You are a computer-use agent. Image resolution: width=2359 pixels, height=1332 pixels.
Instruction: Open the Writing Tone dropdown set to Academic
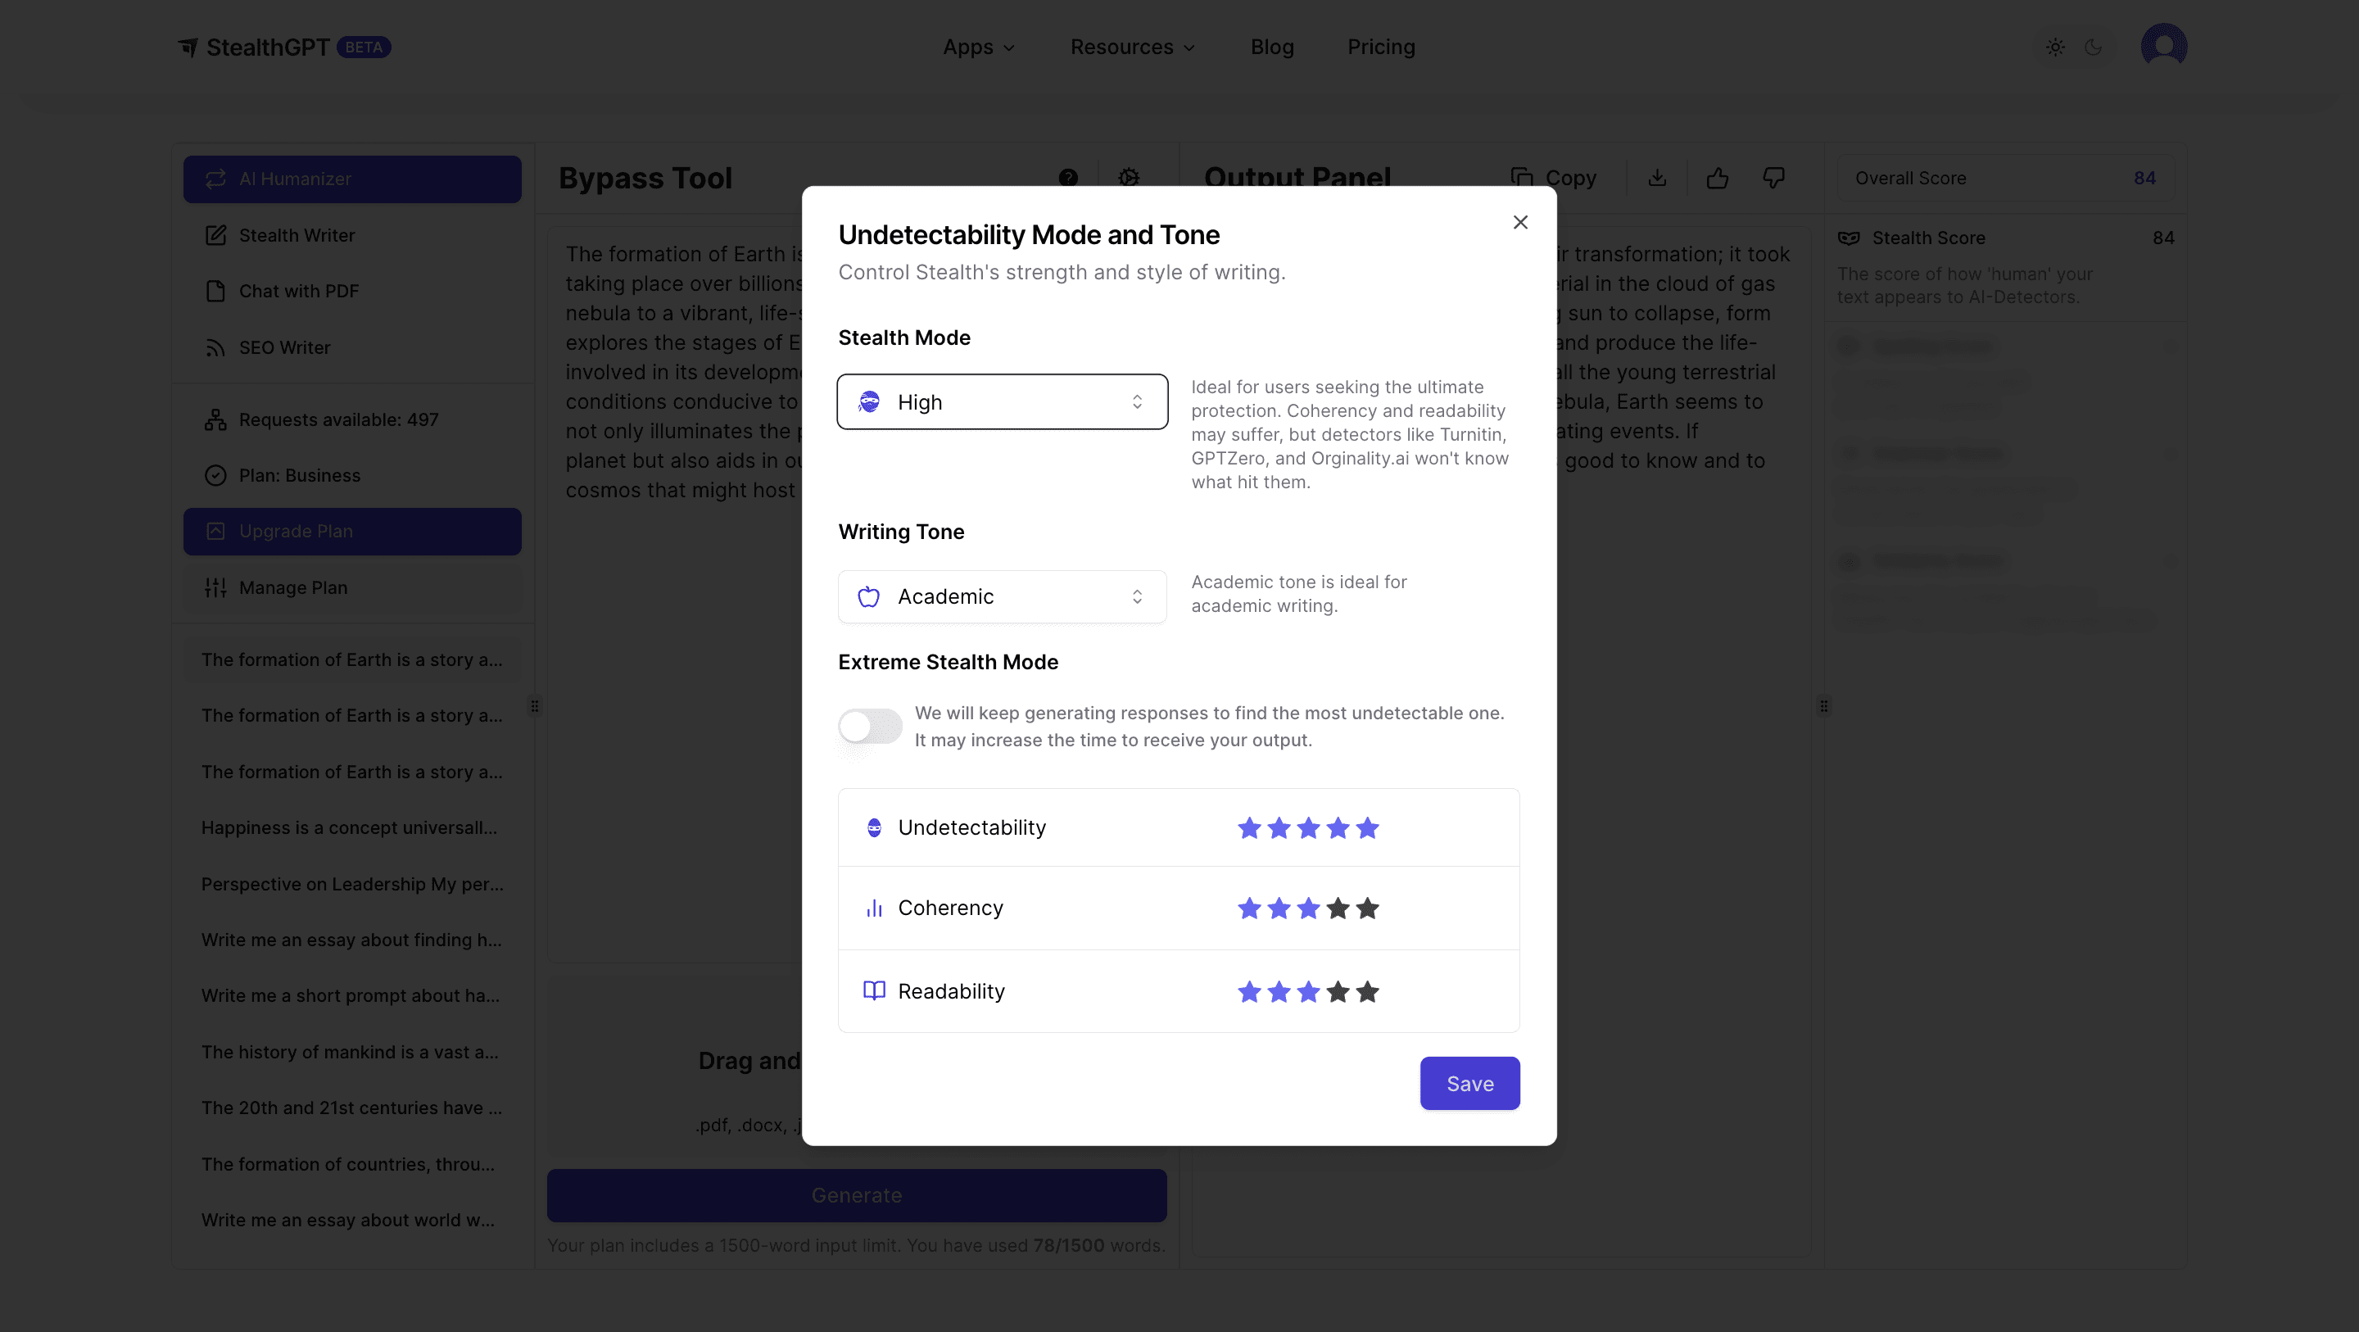[x=1002, y=596]
